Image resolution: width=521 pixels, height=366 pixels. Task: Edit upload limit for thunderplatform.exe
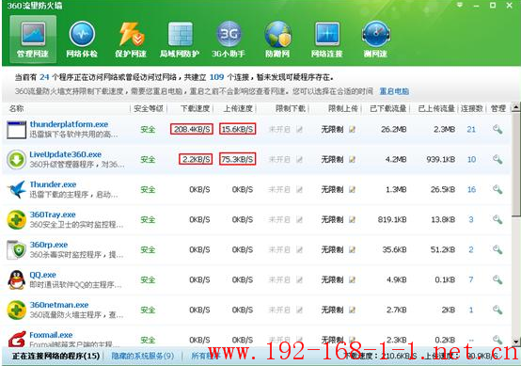coord(352,130)
